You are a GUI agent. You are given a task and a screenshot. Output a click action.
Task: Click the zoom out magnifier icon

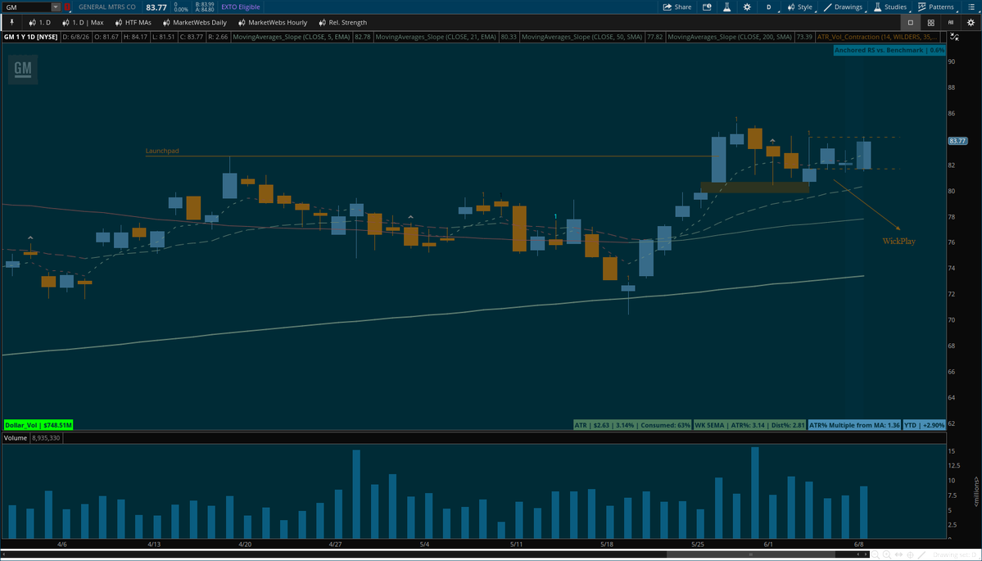(x=876, y=554)
